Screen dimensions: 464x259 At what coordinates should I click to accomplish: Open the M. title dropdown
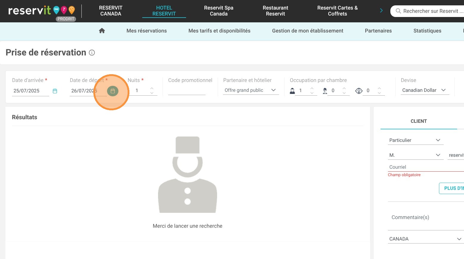[x=415, y=155]
